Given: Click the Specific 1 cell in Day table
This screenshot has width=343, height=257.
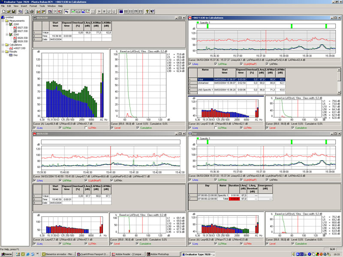Looking at the screenshot, I should [x=223, y=195].
